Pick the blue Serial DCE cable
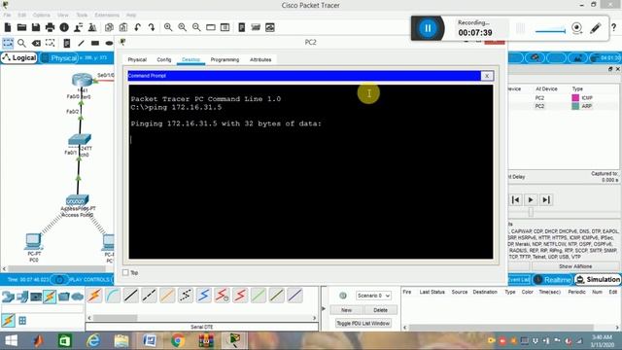This screenshot has height=350, width=622. click(x=204, y=296)
